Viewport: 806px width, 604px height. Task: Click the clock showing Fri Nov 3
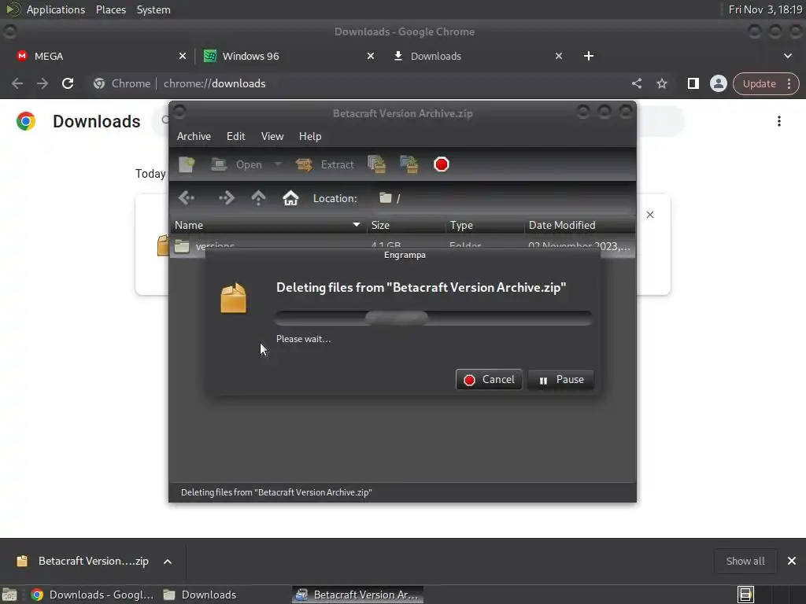click(765, 9)
